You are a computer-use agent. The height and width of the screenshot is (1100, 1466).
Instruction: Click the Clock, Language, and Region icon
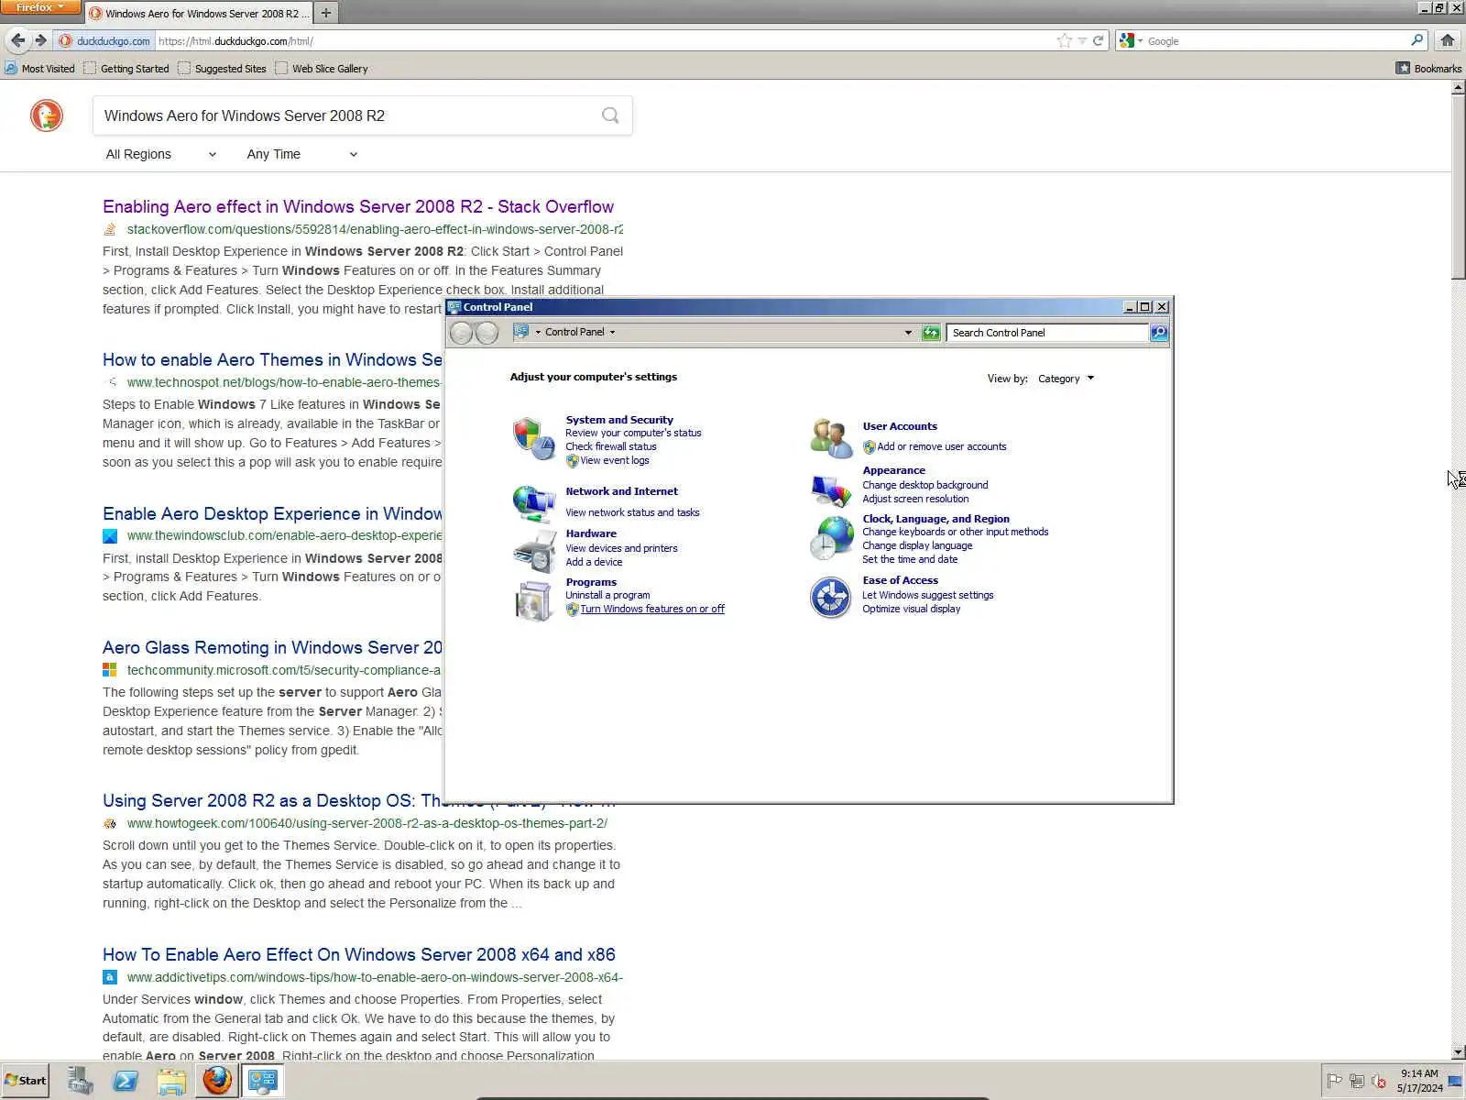point(831,538)
